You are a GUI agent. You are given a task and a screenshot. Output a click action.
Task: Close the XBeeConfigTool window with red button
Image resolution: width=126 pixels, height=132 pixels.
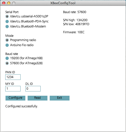pos(4,3)
